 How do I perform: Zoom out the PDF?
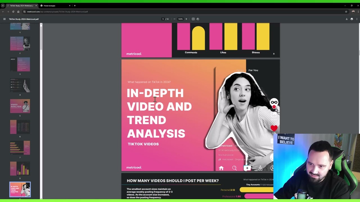[174, 19]
